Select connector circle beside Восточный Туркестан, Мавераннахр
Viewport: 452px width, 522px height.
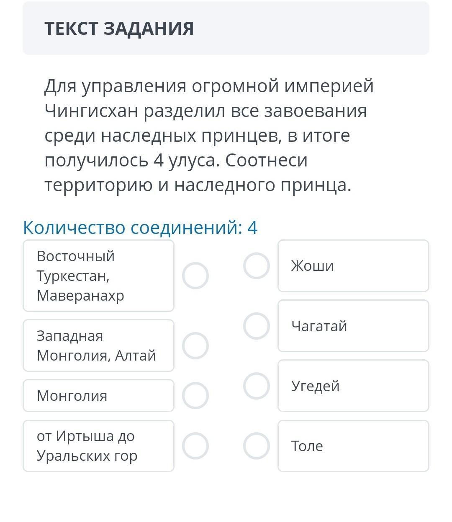(x=195, y=275)
